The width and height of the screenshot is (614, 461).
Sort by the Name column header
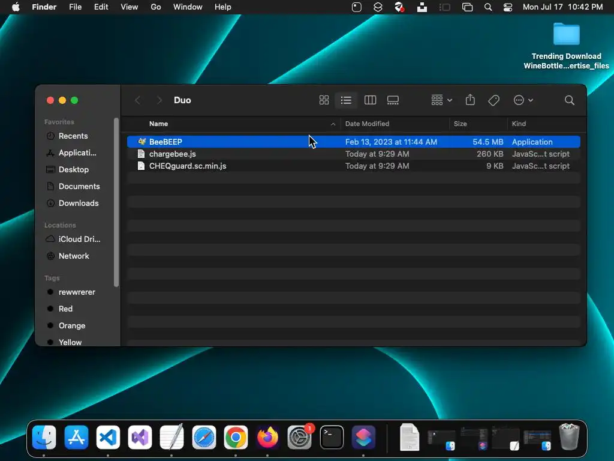pos(158,124)
